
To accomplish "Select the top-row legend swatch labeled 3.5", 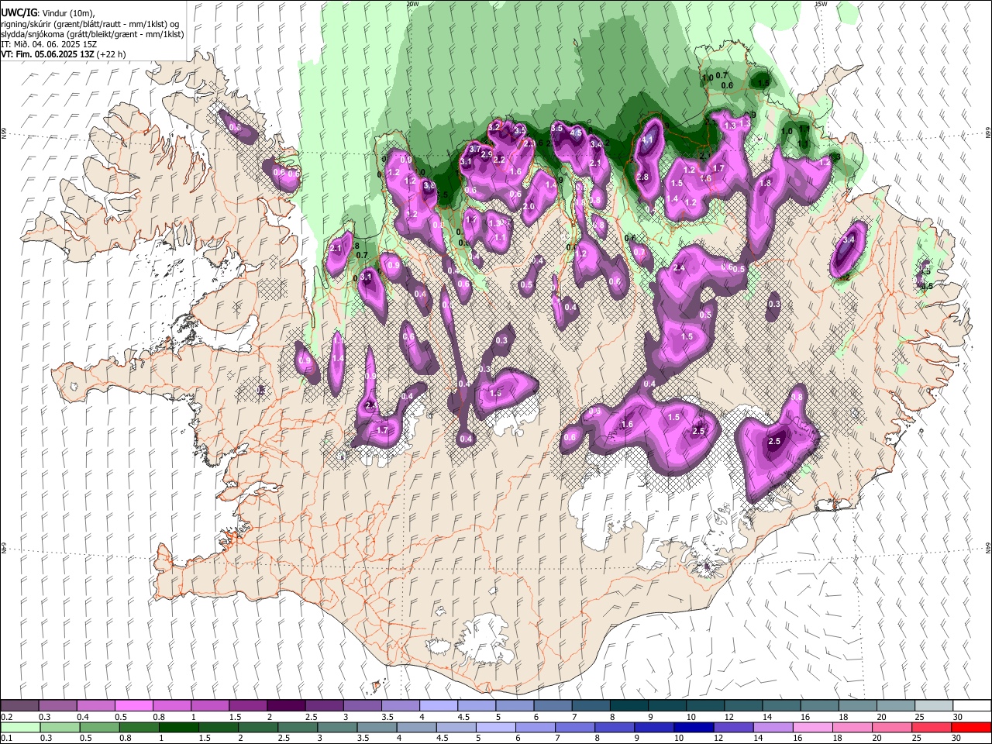I will [400, 706].
